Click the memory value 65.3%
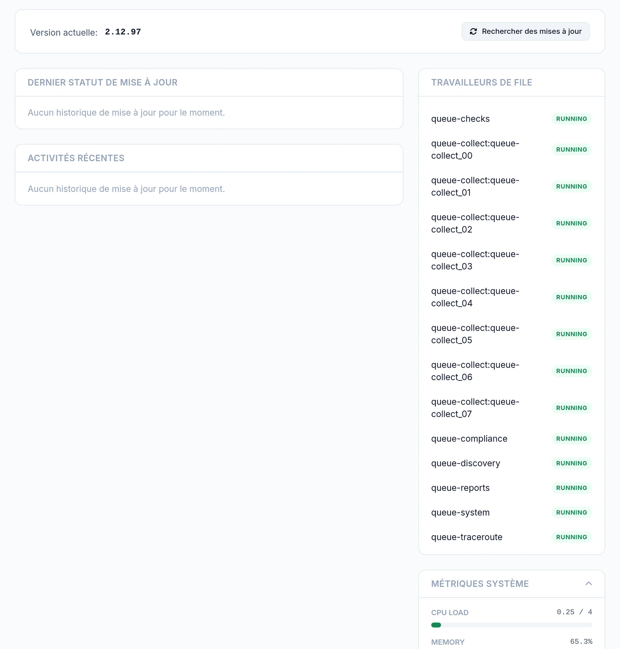 [x=581, y=642]
